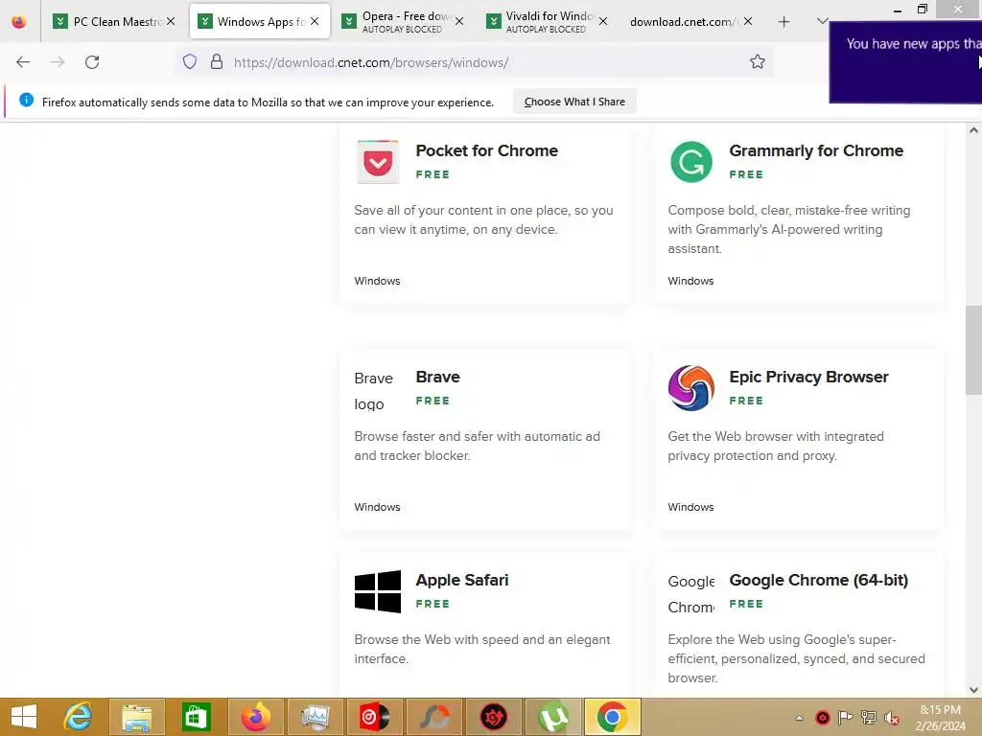Click the taskbar clock 8:15 PM
The width and height of the screenshot is (982, 736).
940,718
